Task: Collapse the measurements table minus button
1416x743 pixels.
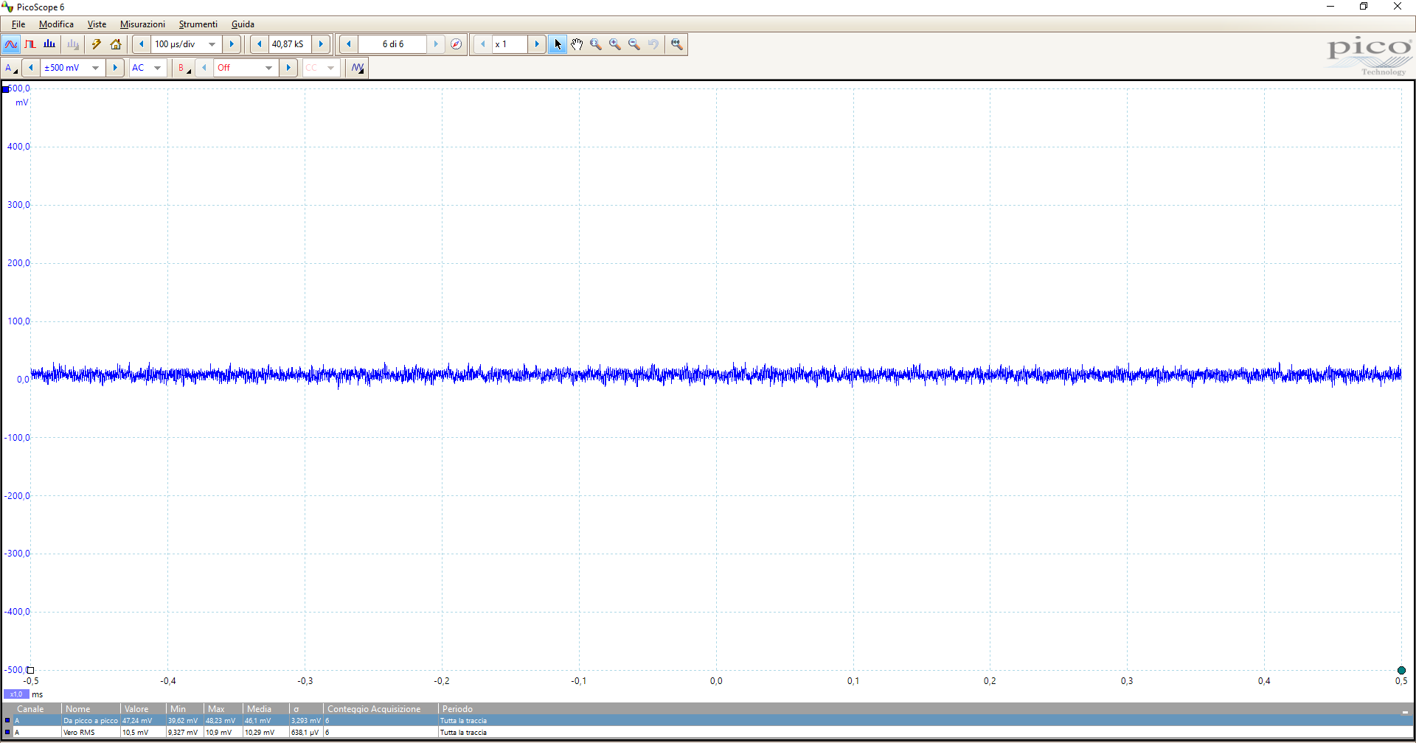Action: tap(1405, 711)
